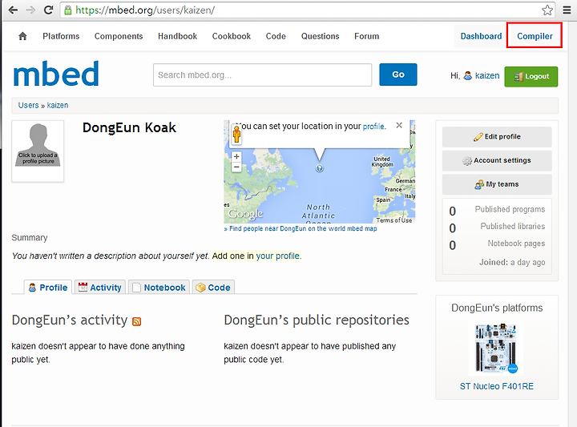This screenshot has width=577, height=427.
Task: Click the Published programs label
Action: pos(510,209)
